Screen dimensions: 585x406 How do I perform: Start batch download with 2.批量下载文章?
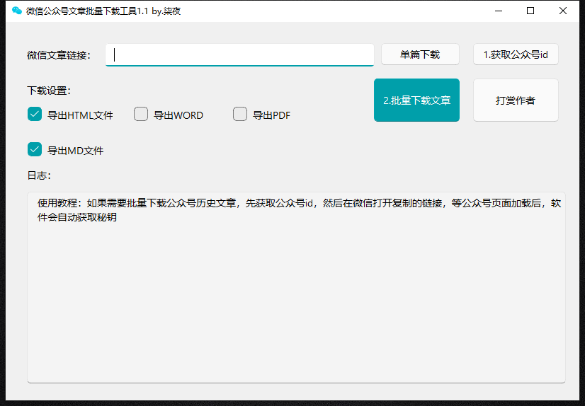(x=416, y=100)
